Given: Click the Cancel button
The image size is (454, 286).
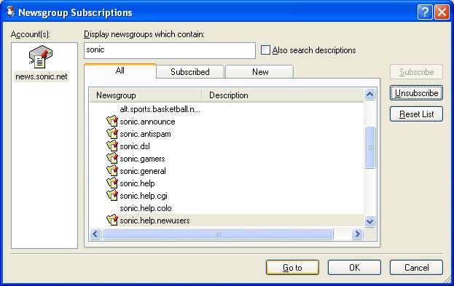Looking at the screenshot, I should pyautogui.click(x=416, y=268).
